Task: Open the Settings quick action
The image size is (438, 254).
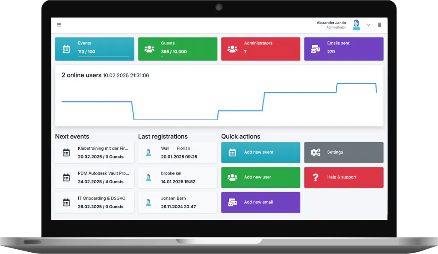Action: (343, 152)
